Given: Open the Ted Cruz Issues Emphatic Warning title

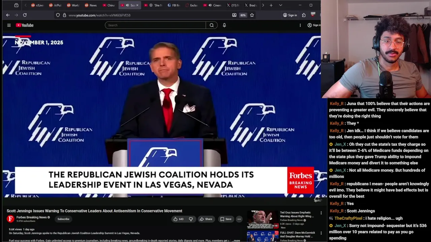Looking at the screenshot, I should [x=297, y=214].
